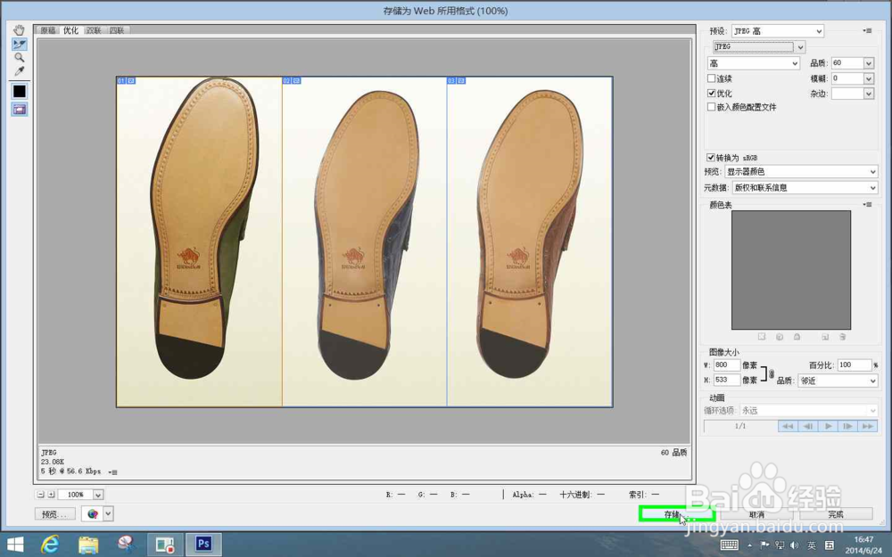Viewport: 892px width, 557px height.
Task: Click the 品质 value field showing 60
Action: pos(847,63)
